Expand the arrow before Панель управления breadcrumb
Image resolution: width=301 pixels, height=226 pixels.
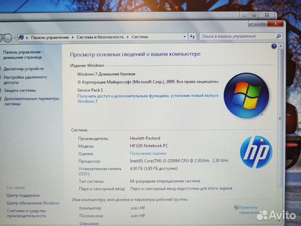[x=27, y=38]
